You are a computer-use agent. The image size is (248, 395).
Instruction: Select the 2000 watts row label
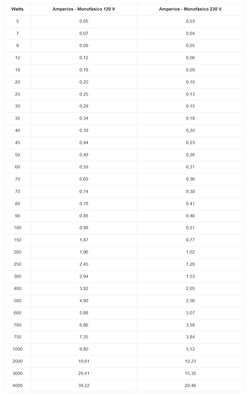[17, 361]
